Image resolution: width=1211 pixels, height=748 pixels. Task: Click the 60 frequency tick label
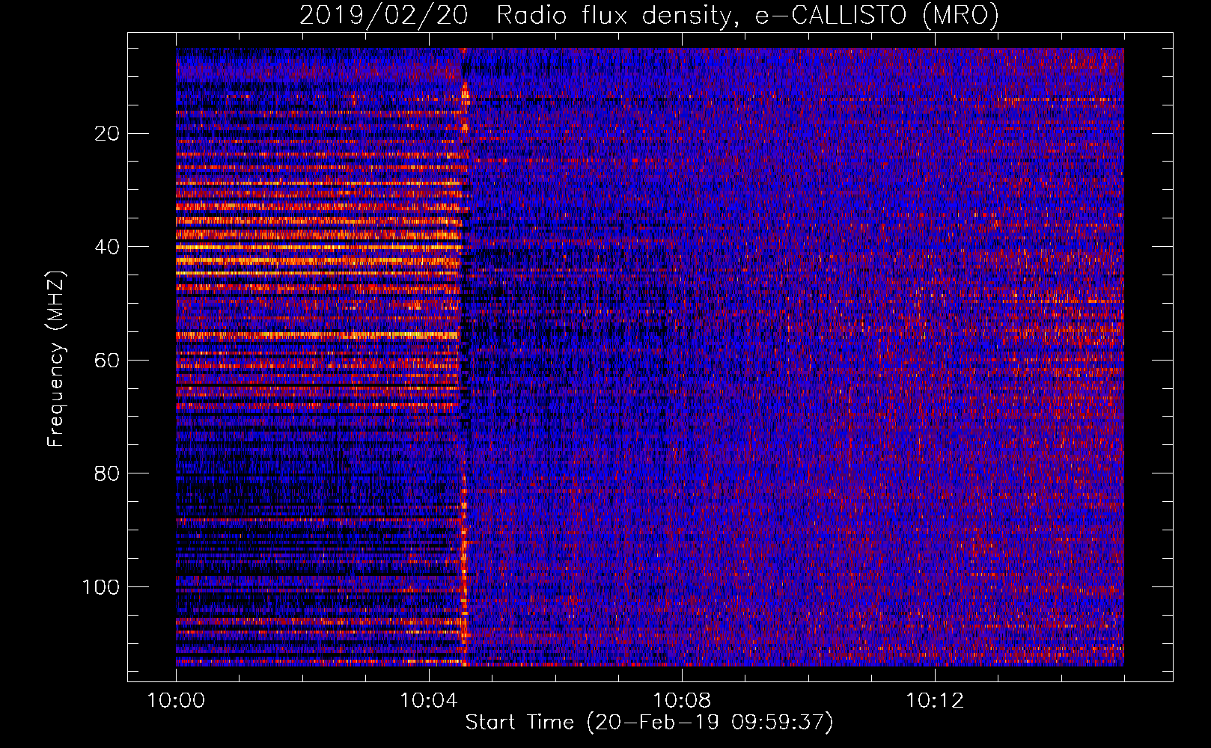click(x=107, y=361)
